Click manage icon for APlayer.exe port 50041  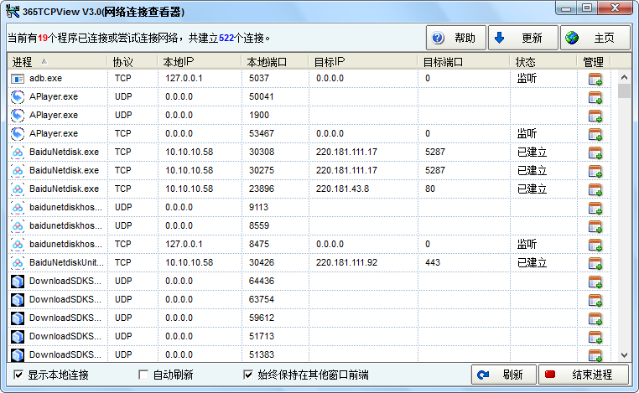595,98
